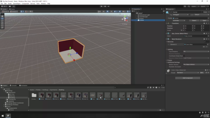Open the Window menu
The image size is (210, 118).
pos(43,4)
